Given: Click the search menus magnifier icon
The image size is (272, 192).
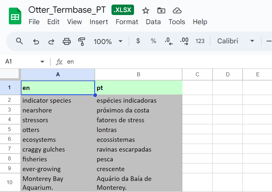Looking at the screenshot, I should pyautogui.click(x=20, y=41).
